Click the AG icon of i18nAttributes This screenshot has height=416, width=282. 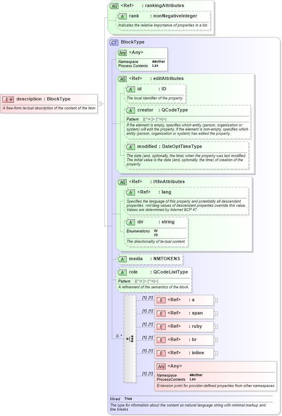tap(122, 182)
